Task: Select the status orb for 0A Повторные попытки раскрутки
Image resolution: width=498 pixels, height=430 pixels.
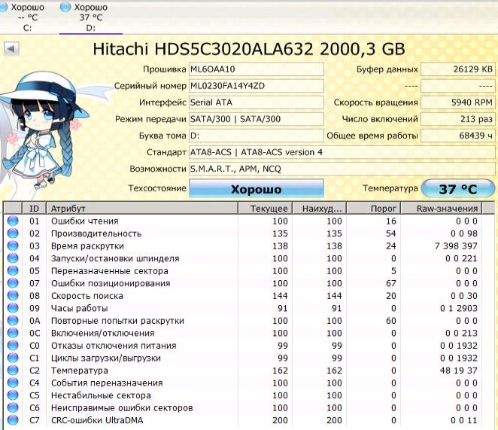Action: coord(13,320)
